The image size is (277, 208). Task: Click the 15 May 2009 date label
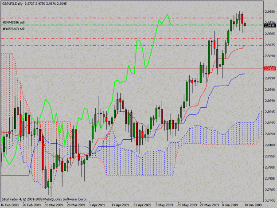[187, 205]
